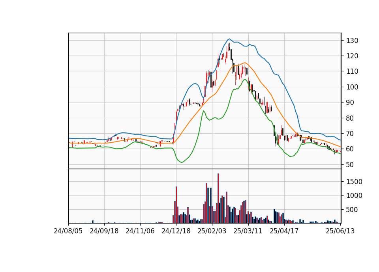Click the tallest volume bar near 1800
379x272 pixels.
pyautogui.click(x=218, y=198)
